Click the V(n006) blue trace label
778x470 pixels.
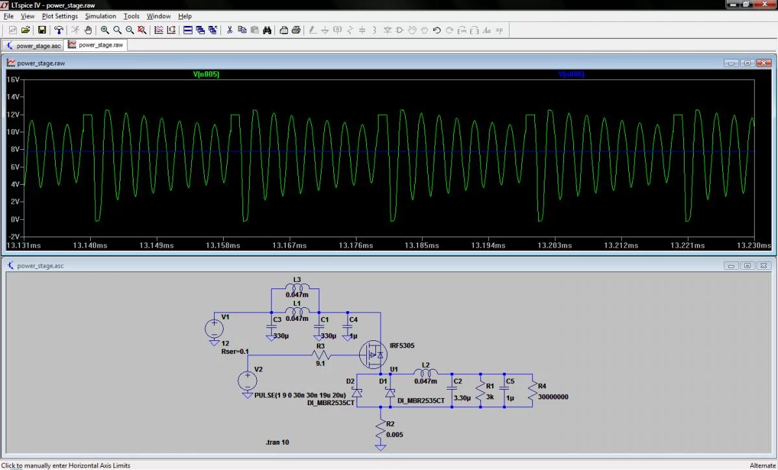[x=571, y=75]
